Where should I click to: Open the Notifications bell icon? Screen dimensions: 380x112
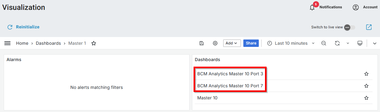(312, 7)
